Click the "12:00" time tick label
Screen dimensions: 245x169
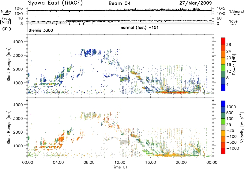(x=120, y=163)
